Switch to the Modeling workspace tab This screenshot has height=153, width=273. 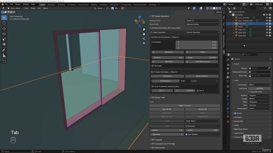pos(51,5)
